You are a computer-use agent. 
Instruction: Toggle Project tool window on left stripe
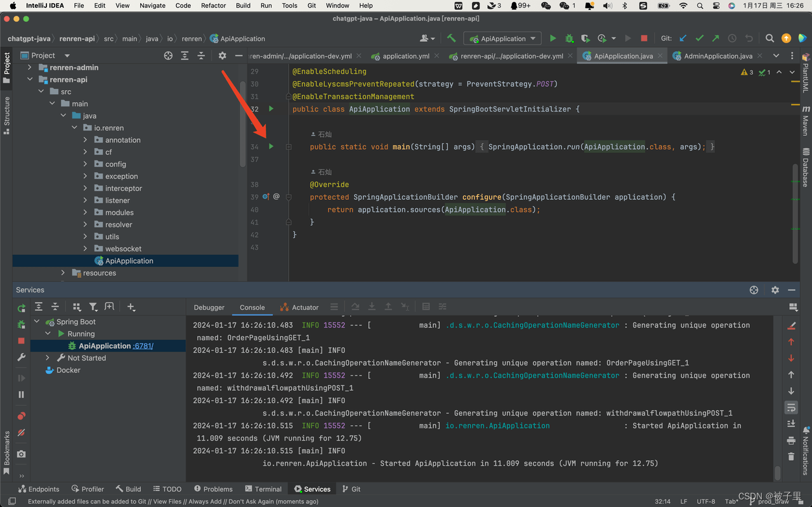point(7,69)
